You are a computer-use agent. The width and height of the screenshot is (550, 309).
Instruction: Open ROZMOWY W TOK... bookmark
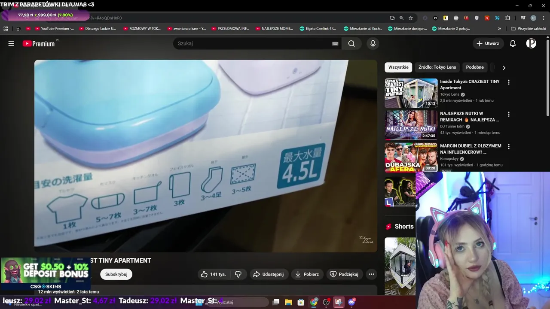(142, 29)
